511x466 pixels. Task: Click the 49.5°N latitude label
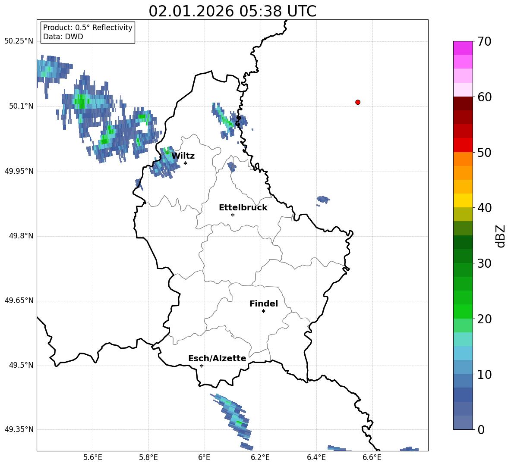point(21,365)
